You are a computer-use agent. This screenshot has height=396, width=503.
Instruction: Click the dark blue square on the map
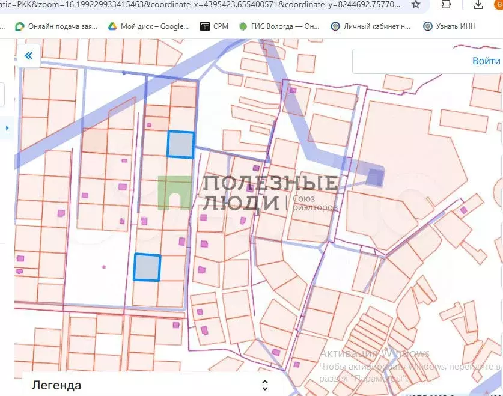pyautogui.click(x=375, y=178)
